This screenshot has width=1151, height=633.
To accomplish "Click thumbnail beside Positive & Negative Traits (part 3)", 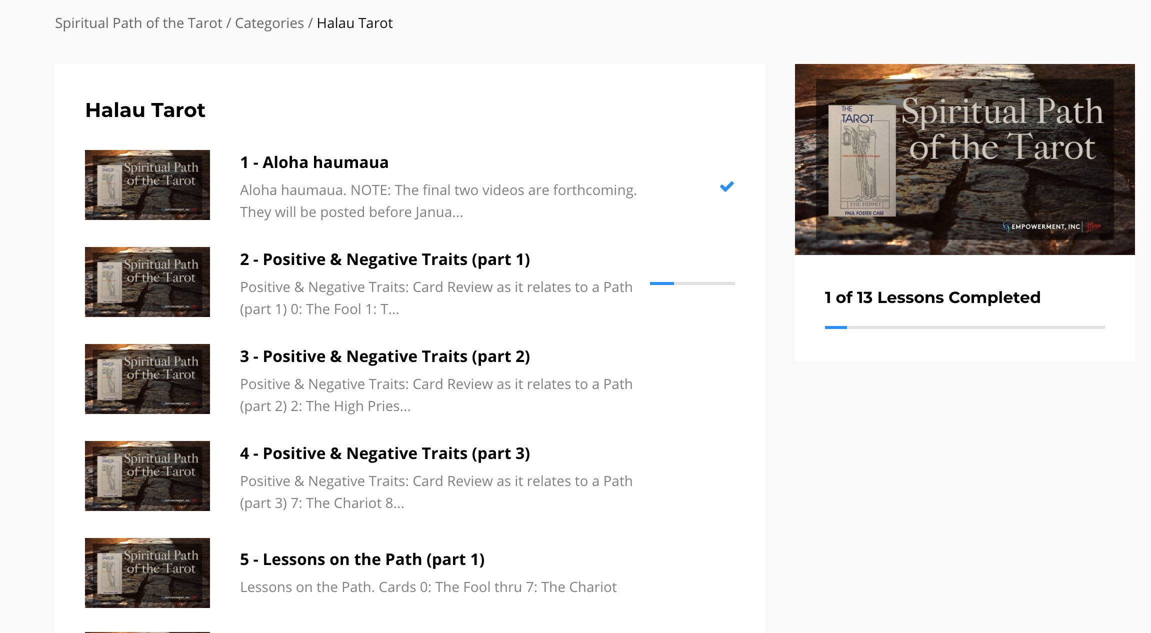I will pos(147,476).
